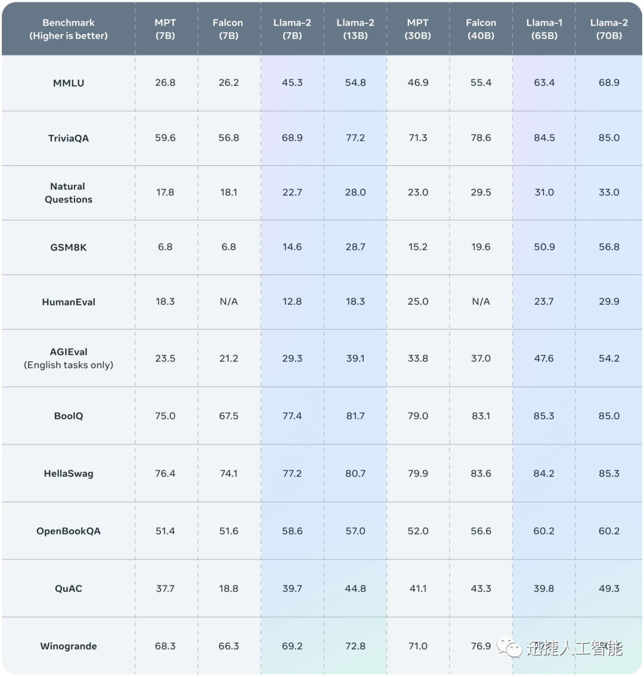Click the watermark text beside the WeChat logo

pyautogui.click(x=574, y=648)
